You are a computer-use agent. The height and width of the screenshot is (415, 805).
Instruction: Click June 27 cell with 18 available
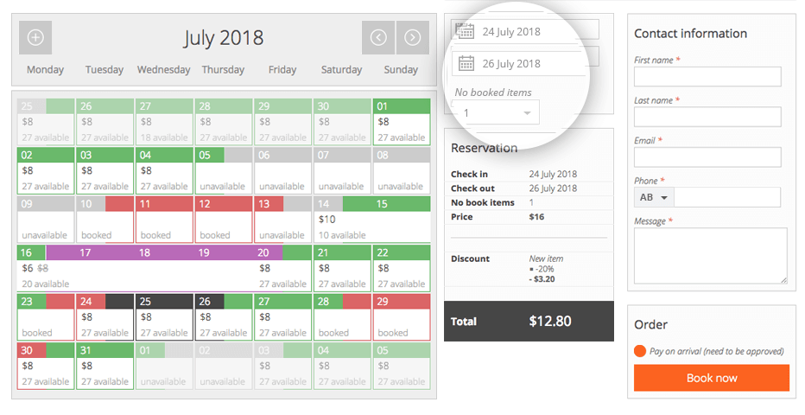(164, 122)
